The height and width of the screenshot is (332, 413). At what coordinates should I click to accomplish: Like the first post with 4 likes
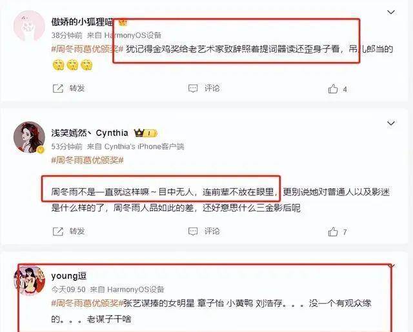click(333, 89)
